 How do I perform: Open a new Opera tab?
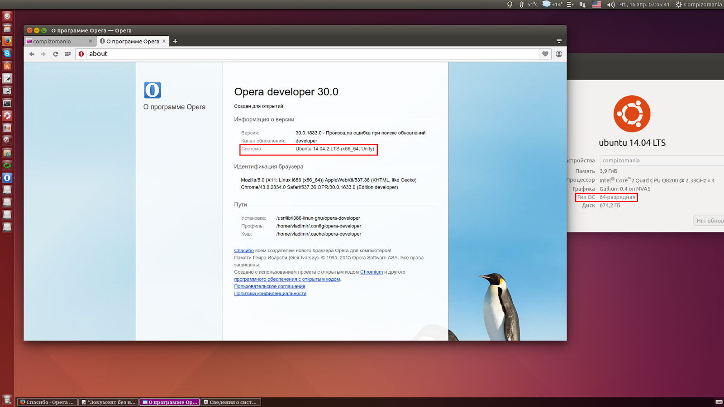[x=175, y=41]
